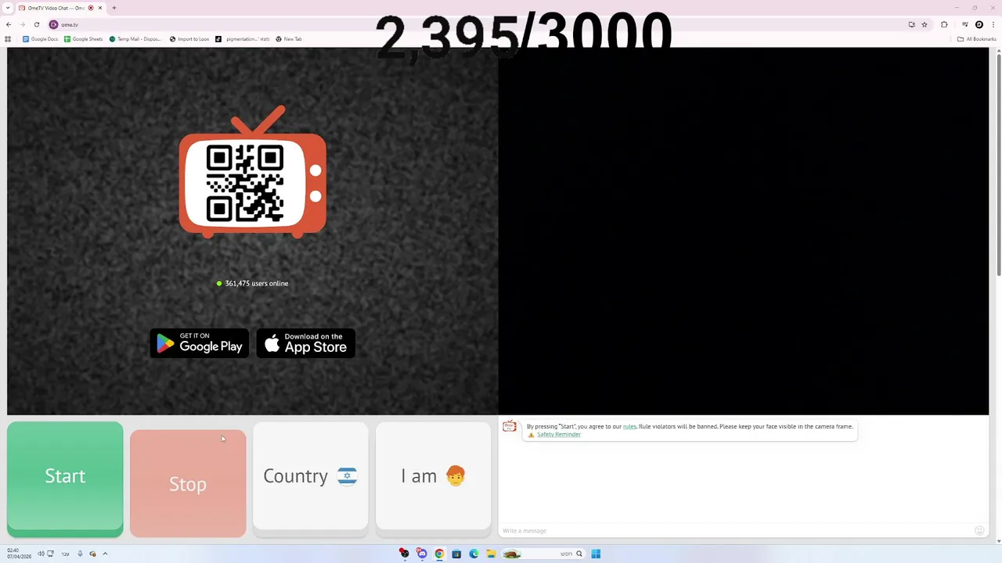The height and width of the screenshot is (563, 1002).
Task: Click the install app icon in address bar
Action: point(911,24)
